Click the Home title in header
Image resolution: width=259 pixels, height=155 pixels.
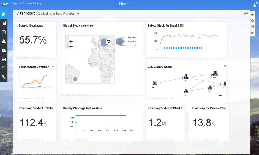point(124,4)
